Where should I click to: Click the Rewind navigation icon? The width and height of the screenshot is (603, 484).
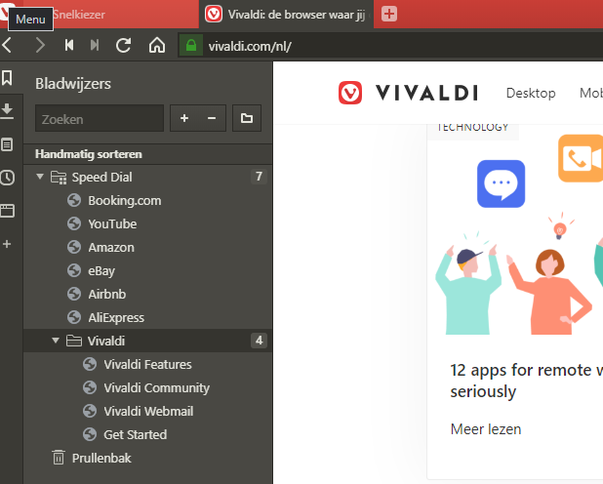[68, 45]
